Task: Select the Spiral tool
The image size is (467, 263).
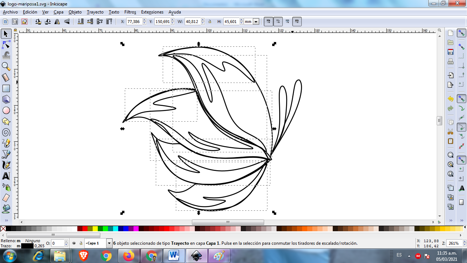Action: coord(6,132)
